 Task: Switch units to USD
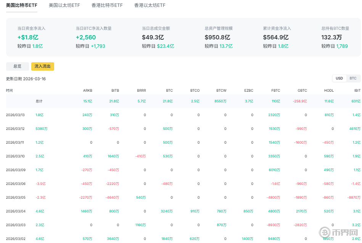339,78
